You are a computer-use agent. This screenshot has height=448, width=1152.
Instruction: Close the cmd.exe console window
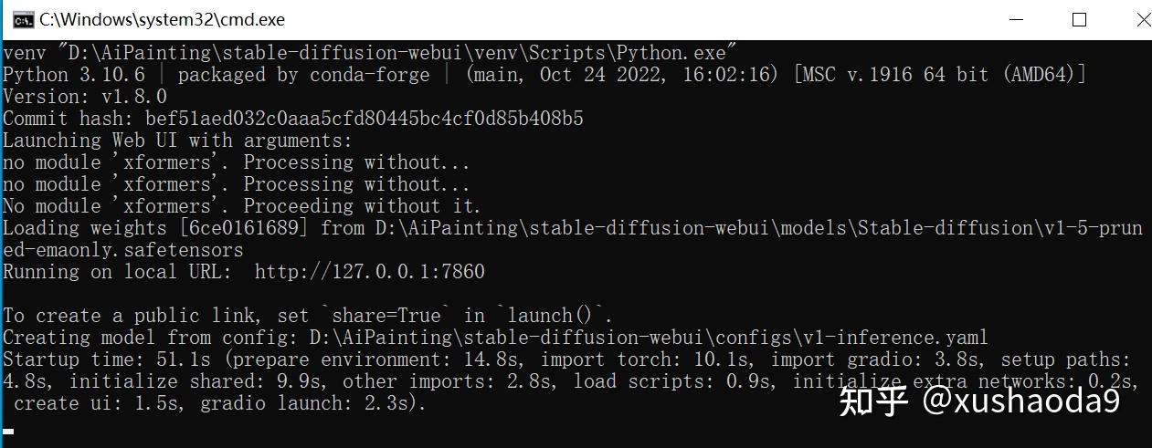[1140, 19]
